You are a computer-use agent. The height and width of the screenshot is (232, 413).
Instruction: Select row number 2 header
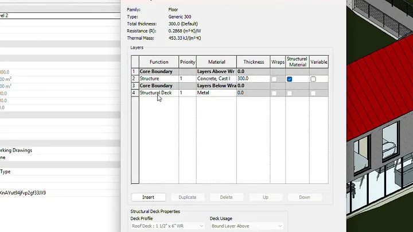(x=135, y=79)
